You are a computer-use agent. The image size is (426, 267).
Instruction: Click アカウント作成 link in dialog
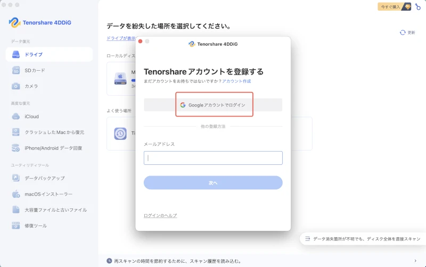pos(236,81)
